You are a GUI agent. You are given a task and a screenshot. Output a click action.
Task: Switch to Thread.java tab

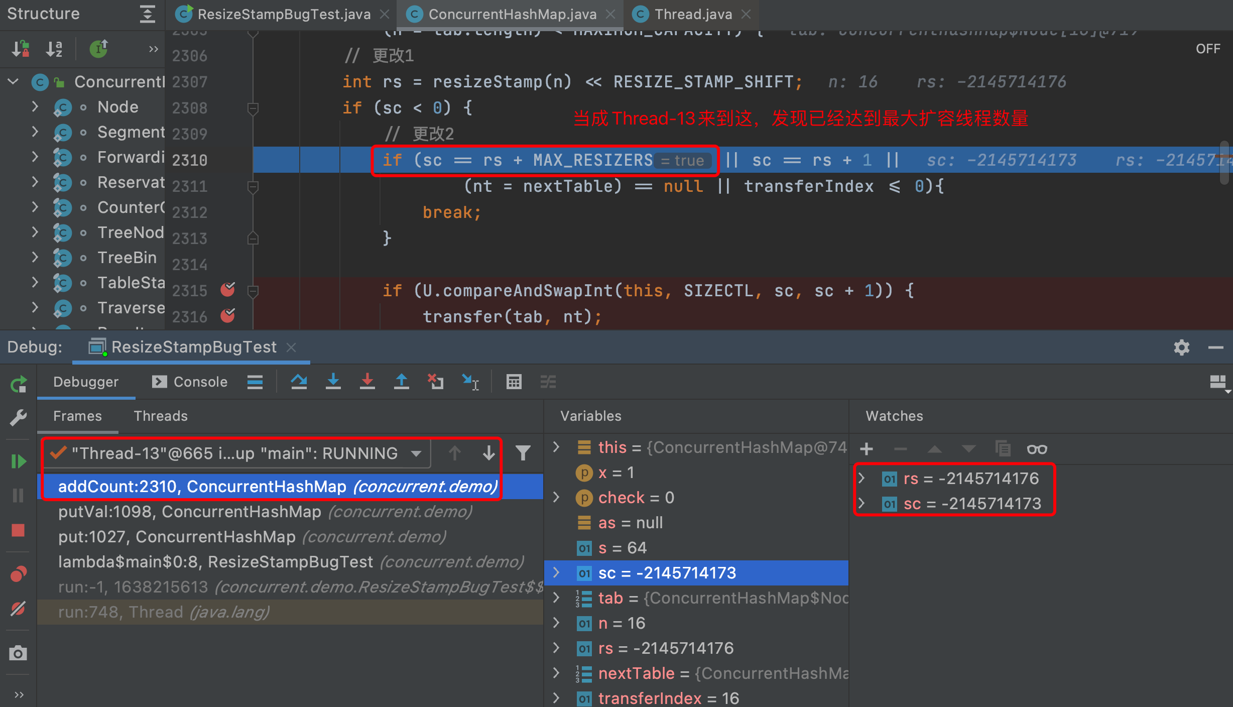[x=693, y=14]
